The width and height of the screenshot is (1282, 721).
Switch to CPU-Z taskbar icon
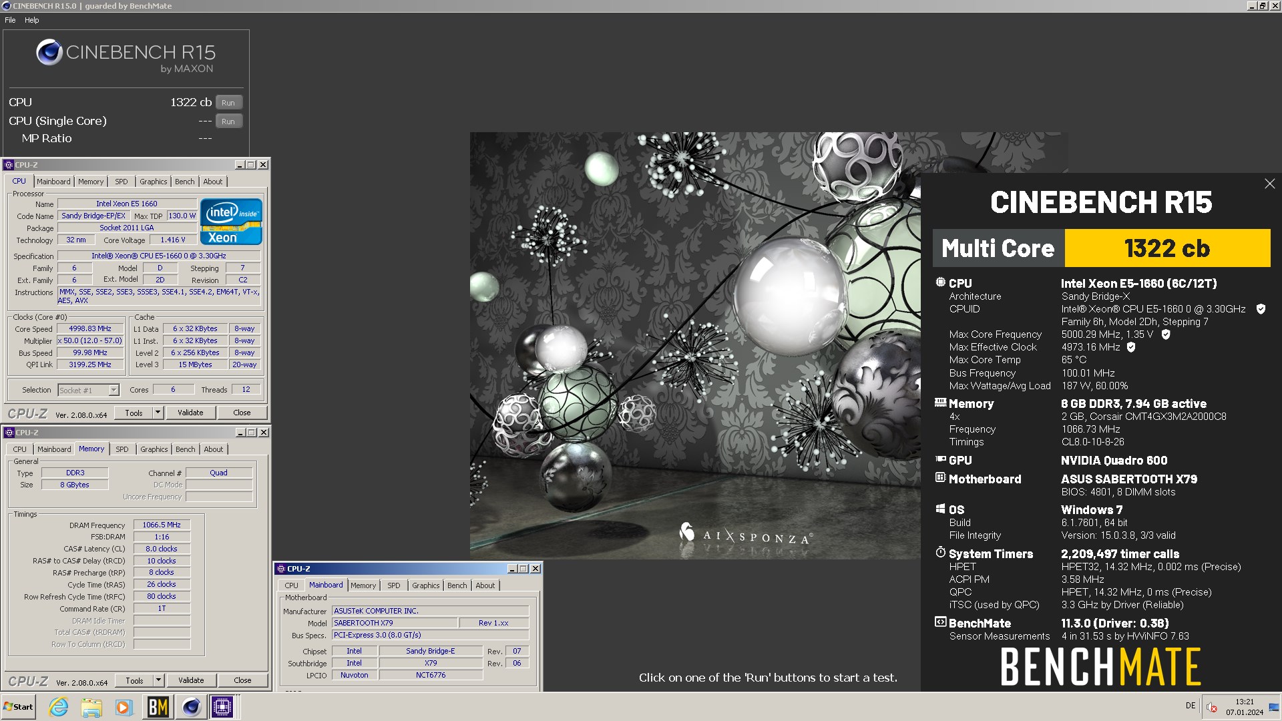click(222, 707)
